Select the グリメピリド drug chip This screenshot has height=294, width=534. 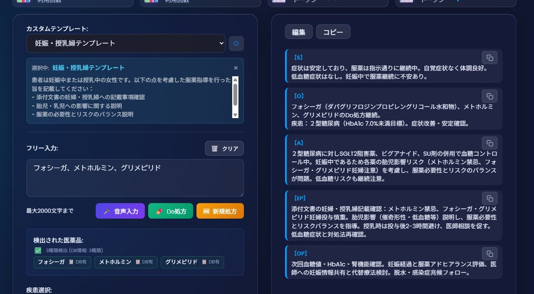(x=192, y=262)
